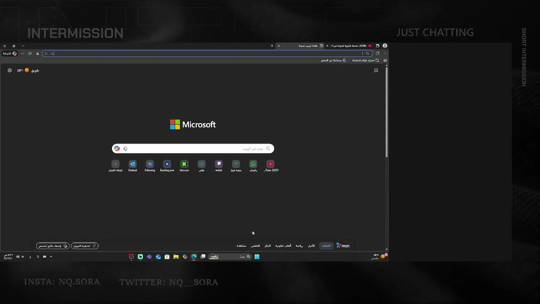Open the WhatsApp quick link tile
This screenshot has height=304, width=540.
(x=253, y=166)
